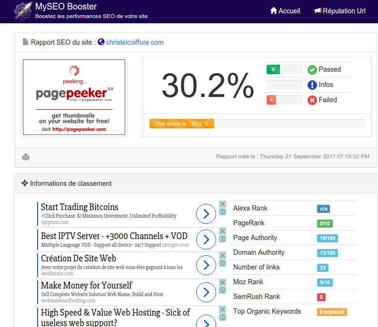The image size is (378, 327).
Task: Click the SemRush Rank 0 red badge
Action: 321,297
